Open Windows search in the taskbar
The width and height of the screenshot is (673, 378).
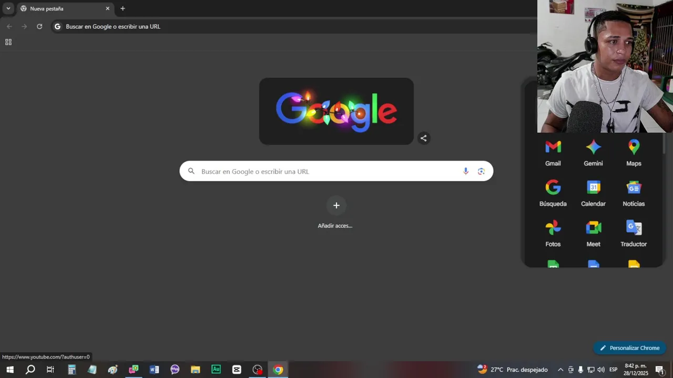30,370
